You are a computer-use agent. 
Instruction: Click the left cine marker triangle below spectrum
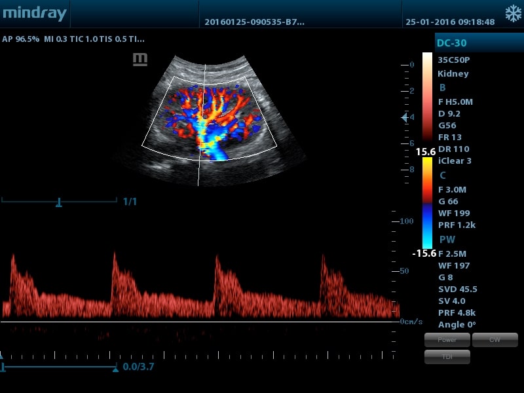[x=1, y=356]
